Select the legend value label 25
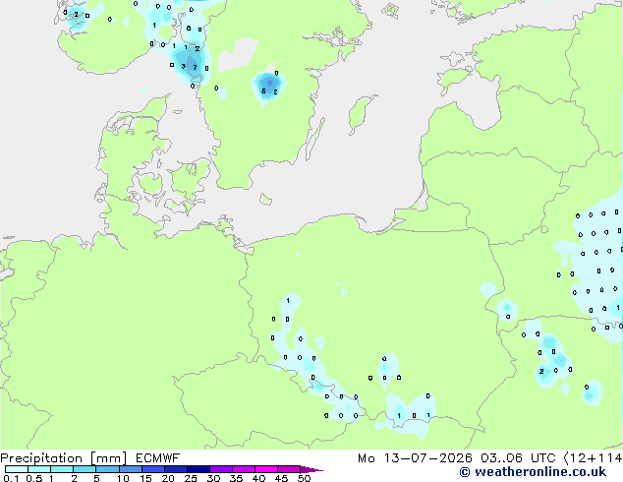623x482 pixels. (191, 478)
